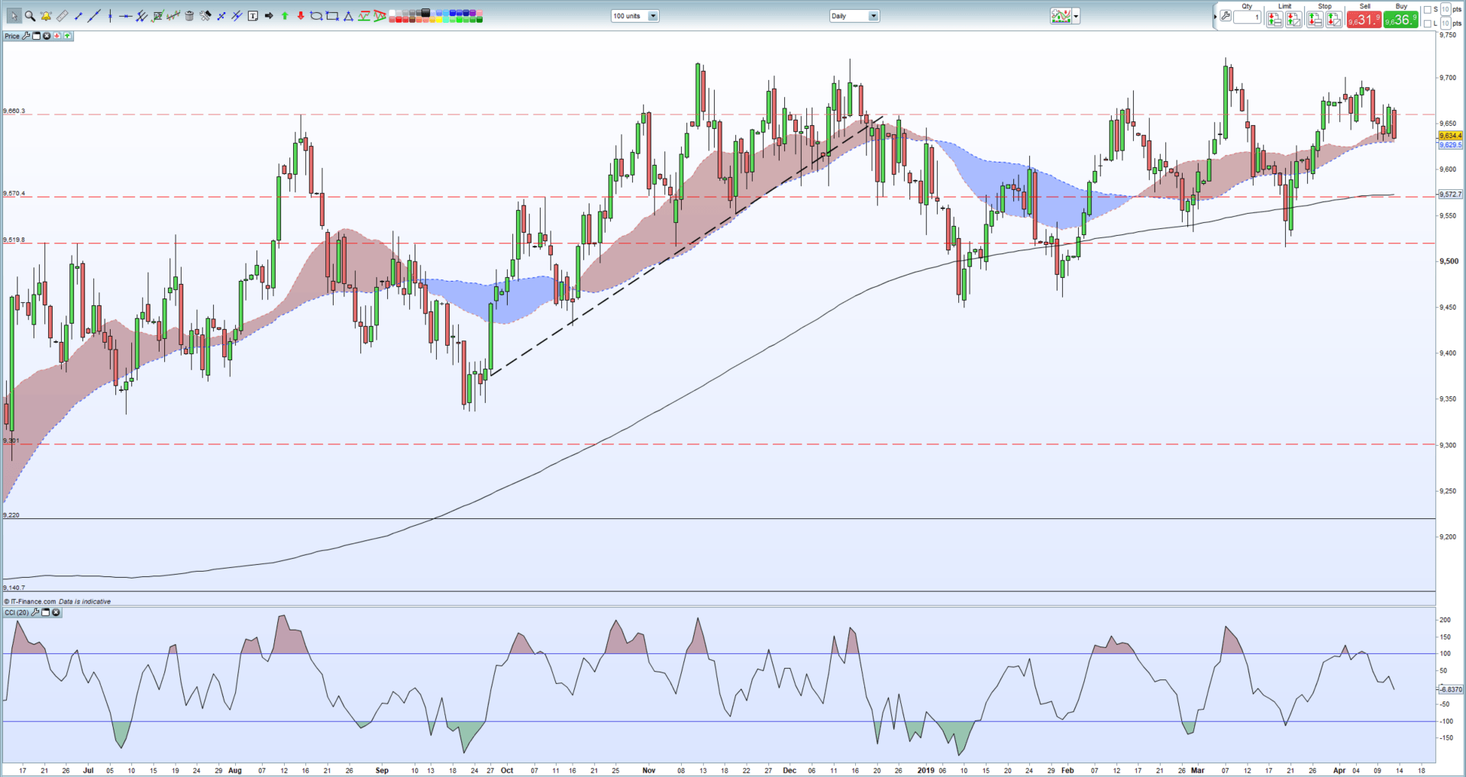Image resolution: width=1466 pixels, height=777 pixels.
Task: Insert a green up arrow marker
Action: coord(285,16)
